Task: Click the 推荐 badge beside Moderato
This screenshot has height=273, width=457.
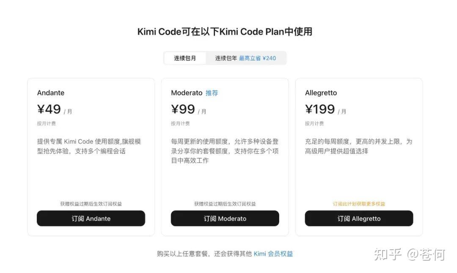Action: point(212,93)
